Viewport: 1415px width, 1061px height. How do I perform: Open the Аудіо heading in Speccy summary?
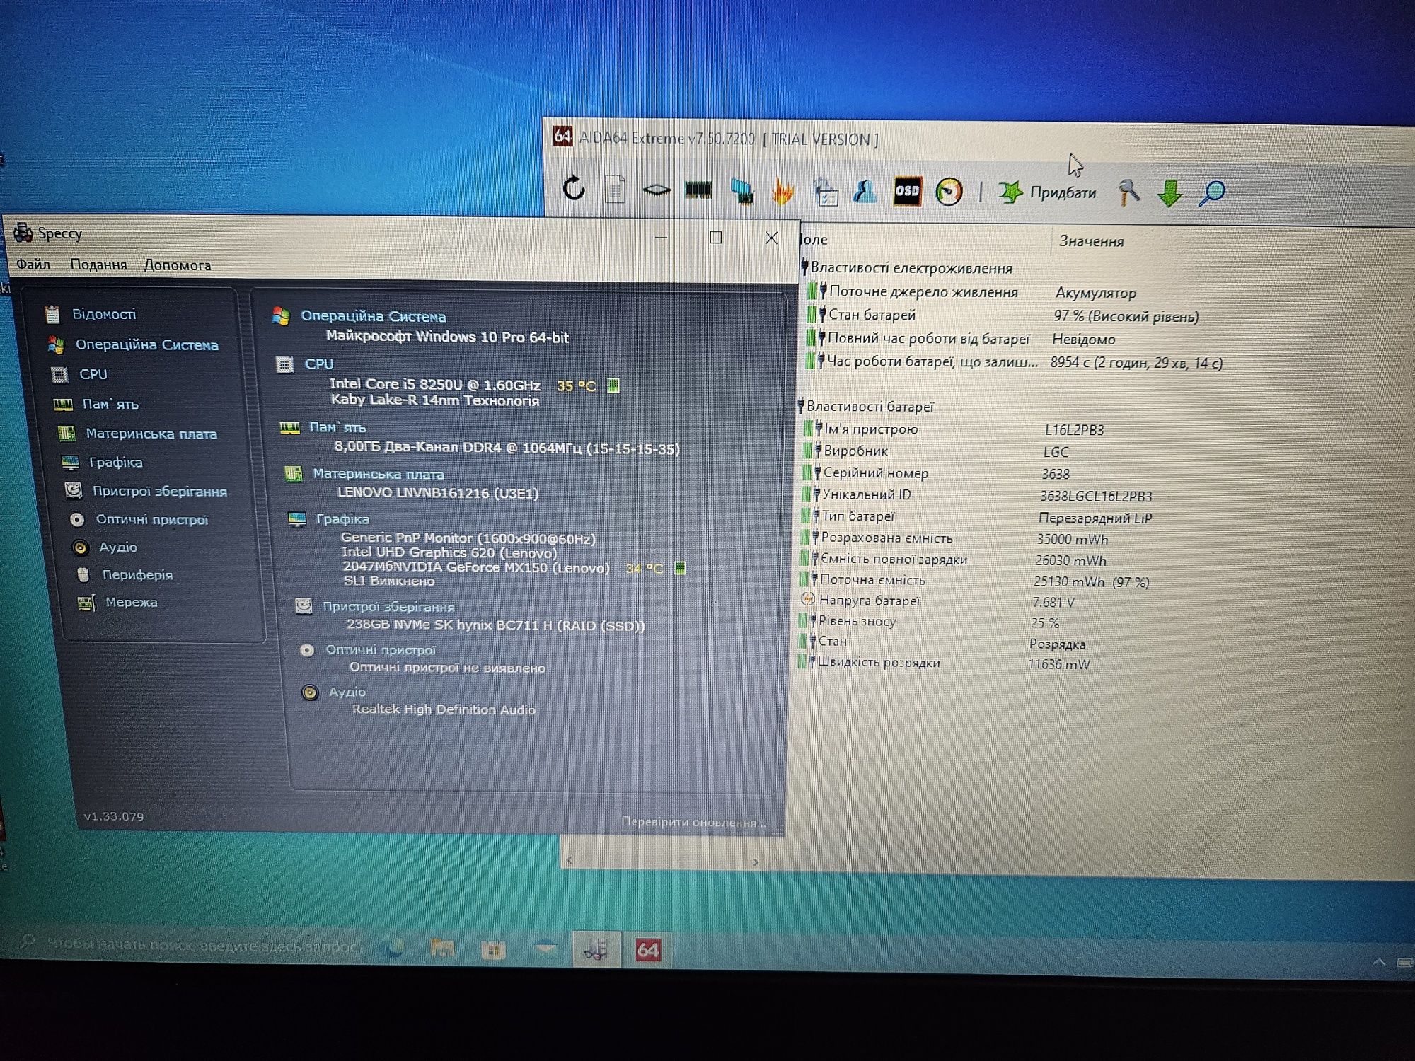[x=347, y=692]
